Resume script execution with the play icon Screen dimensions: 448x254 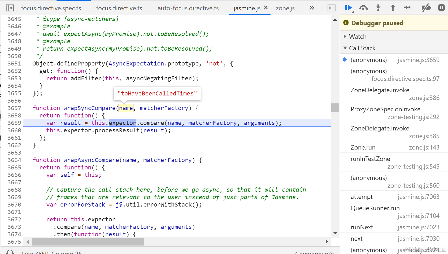click(x=349, y=8)
